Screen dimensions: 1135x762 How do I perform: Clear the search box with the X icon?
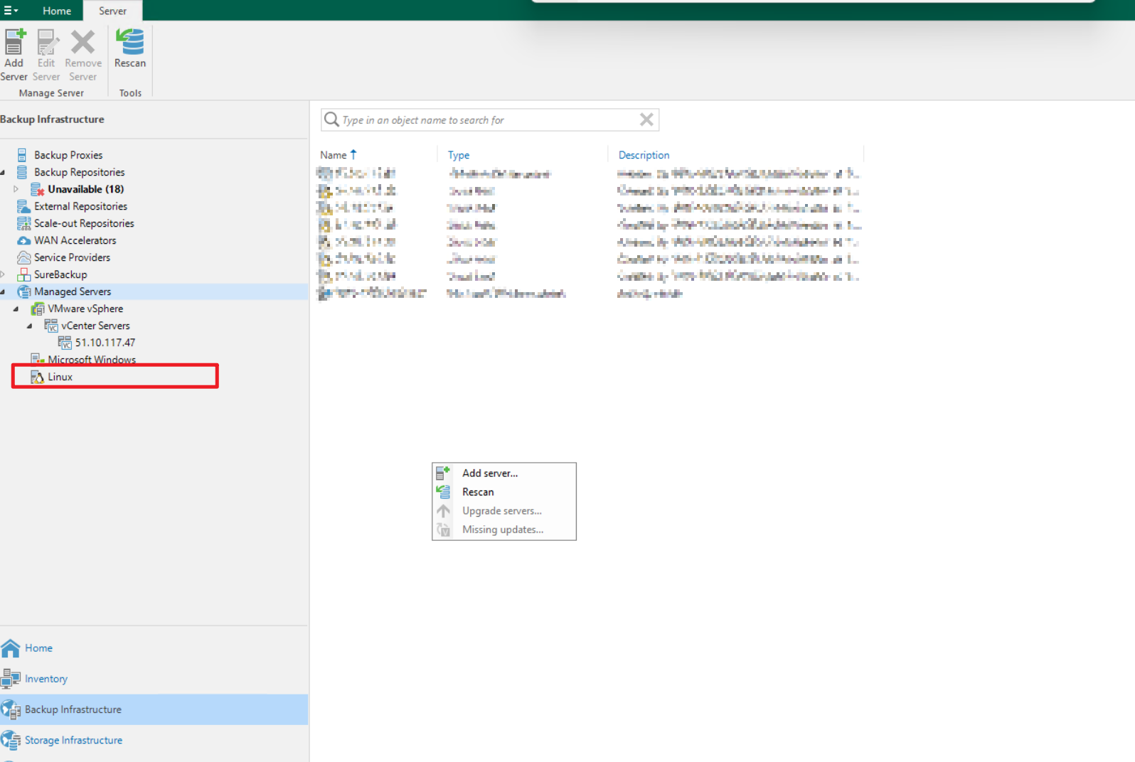(646, 119)
